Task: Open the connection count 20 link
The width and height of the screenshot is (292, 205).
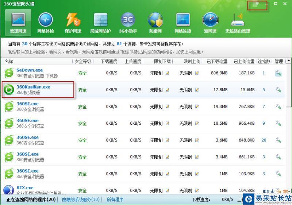Action: pos(264,140)
